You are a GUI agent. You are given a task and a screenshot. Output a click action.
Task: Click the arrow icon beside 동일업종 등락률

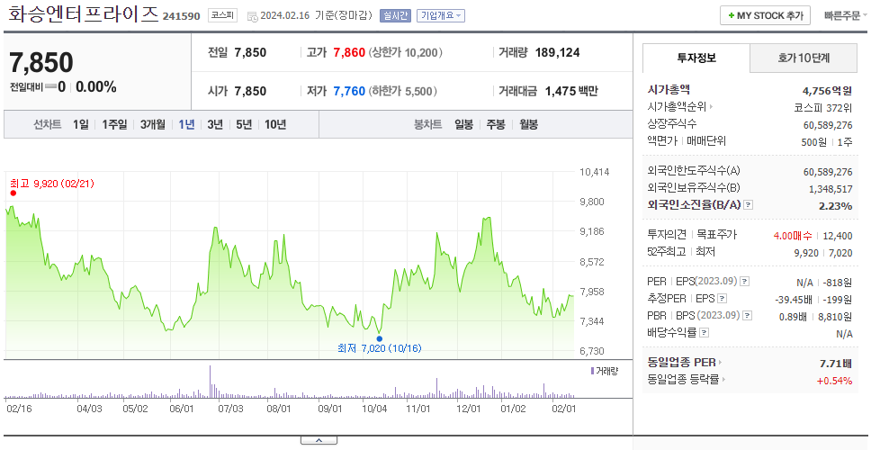723,380
